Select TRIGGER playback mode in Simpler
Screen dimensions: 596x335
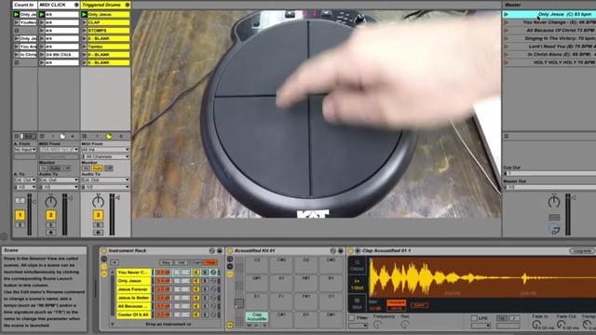396,302
